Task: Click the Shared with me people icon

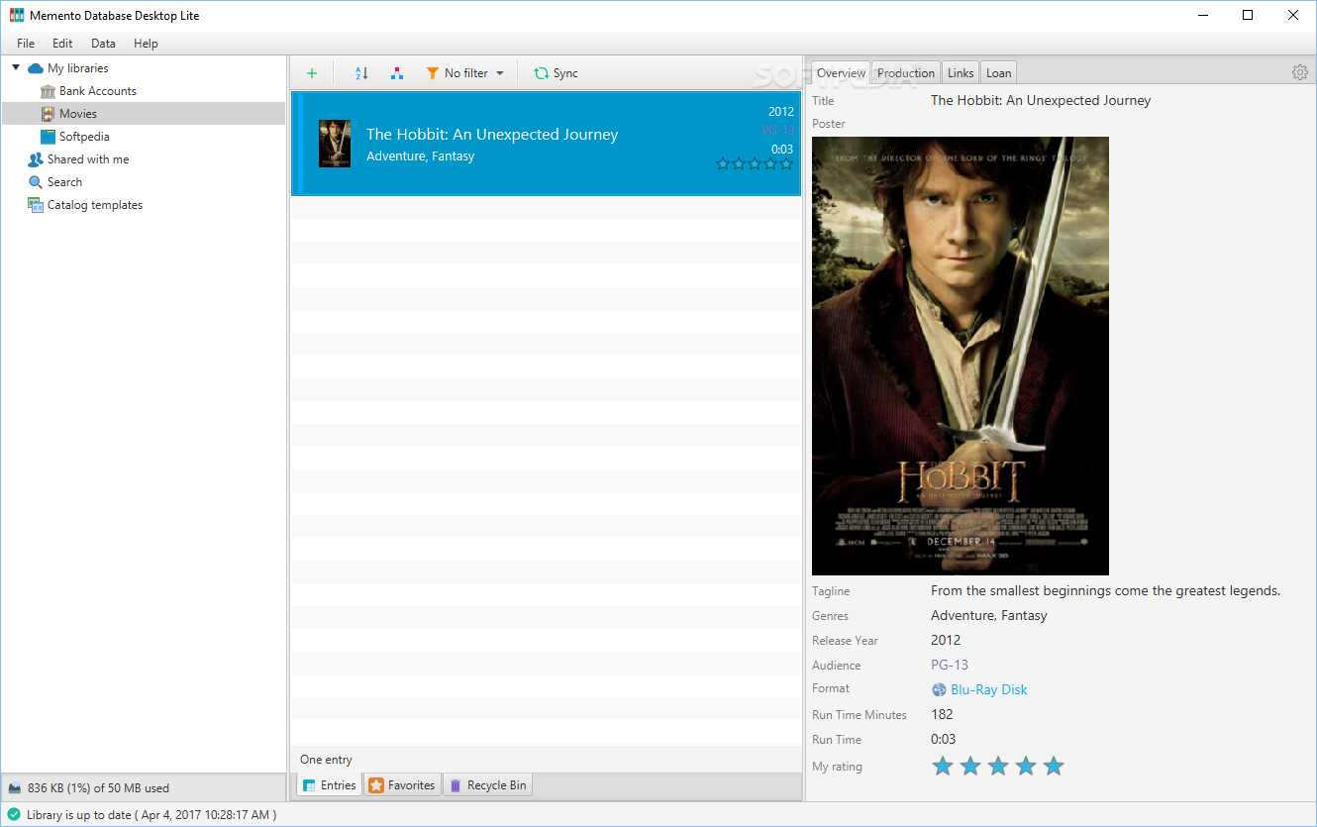Action: (36, 159)
